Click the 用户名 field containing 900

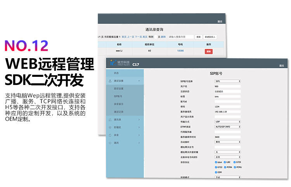[227, 87]
